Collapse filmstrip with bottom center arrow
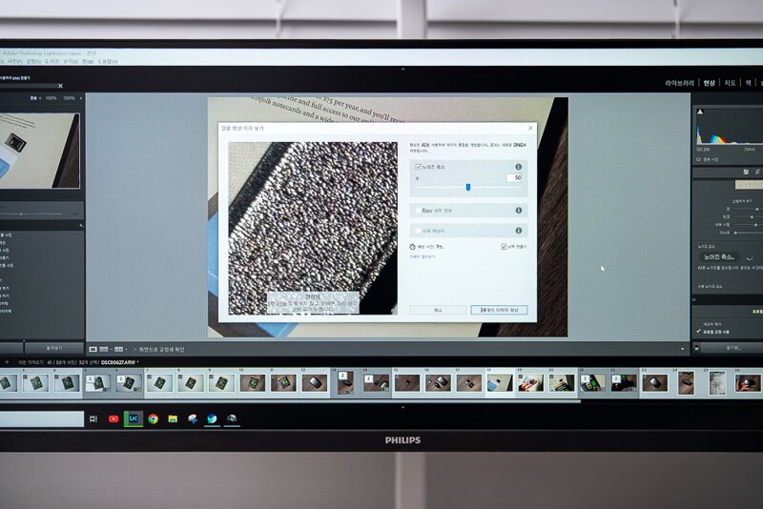Viewport: 763px width, 509px height. click(x=402, y=407)
